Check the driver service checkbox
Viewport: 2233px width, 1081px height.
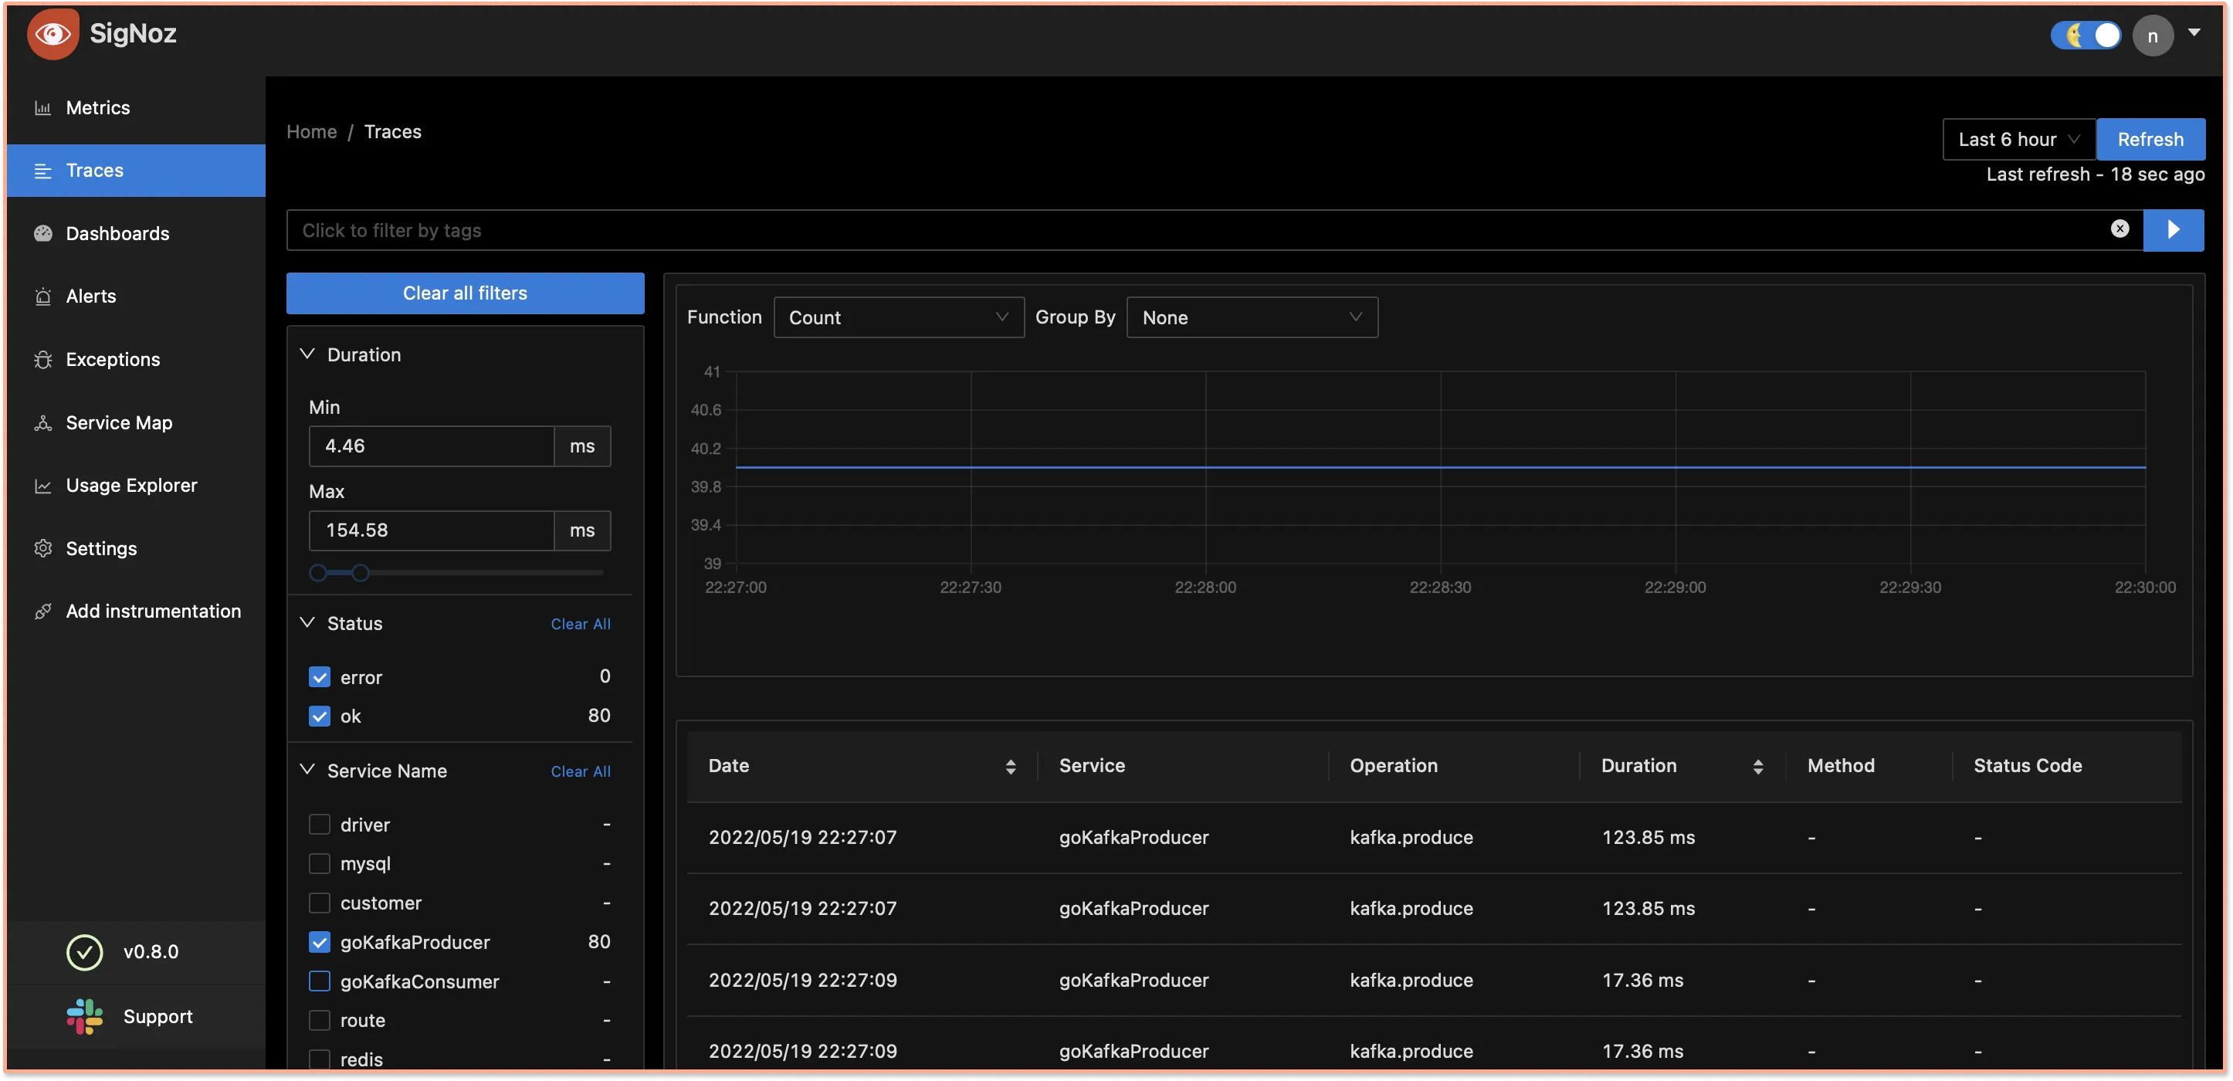[x=319, y=825]
